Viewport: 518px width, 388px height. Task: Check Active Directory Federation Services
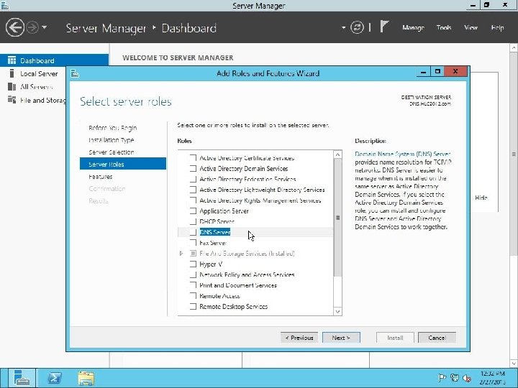[193, 179]
